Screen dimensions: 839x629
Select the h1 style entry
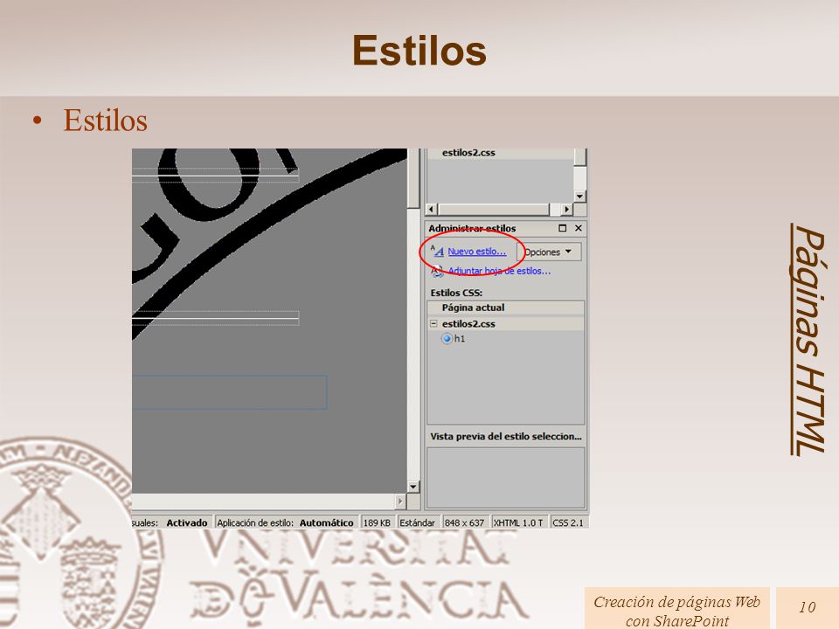pyautogui.click(x=460, y=339)
